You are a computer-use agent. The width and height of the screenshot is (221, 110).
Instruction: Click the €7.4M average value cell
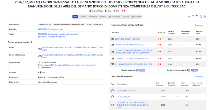[x=198, y=45]
